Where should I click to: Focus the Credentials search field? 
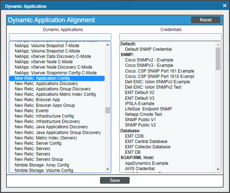pos(170,37)
